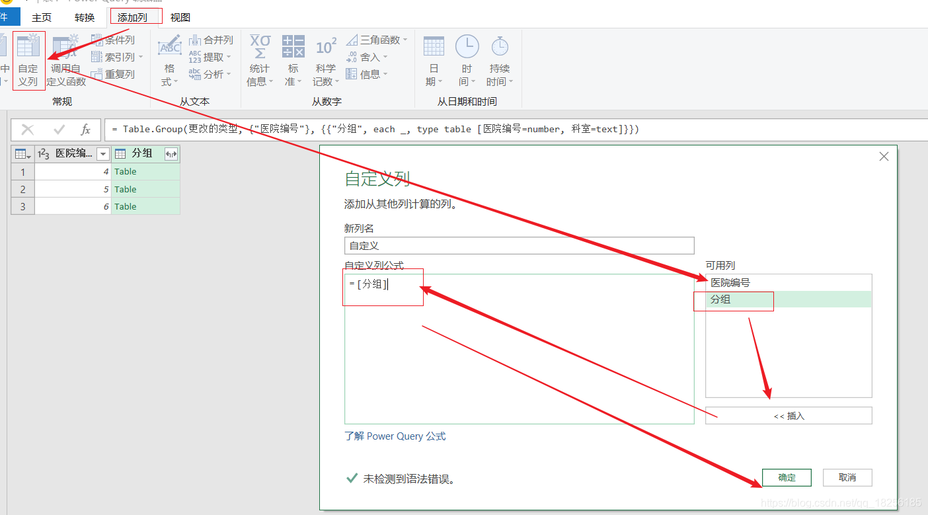
Task: Click the 分组 column table type icon
Action: point(120,154)
